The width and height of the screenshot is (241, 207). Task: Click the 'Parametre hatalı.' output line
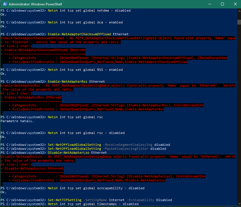point(17,121)
